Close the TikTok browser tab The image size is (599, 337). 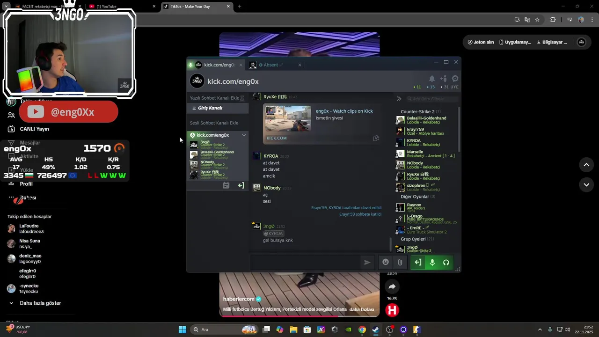coord(228,6)
